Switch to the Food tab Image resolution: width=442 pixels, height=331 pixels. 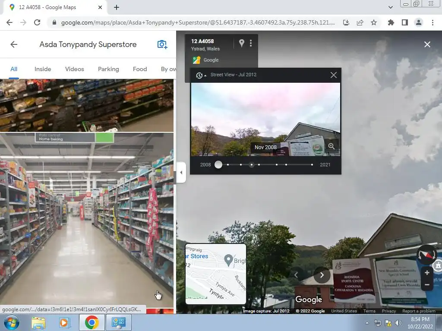click(x=140, y=69)
